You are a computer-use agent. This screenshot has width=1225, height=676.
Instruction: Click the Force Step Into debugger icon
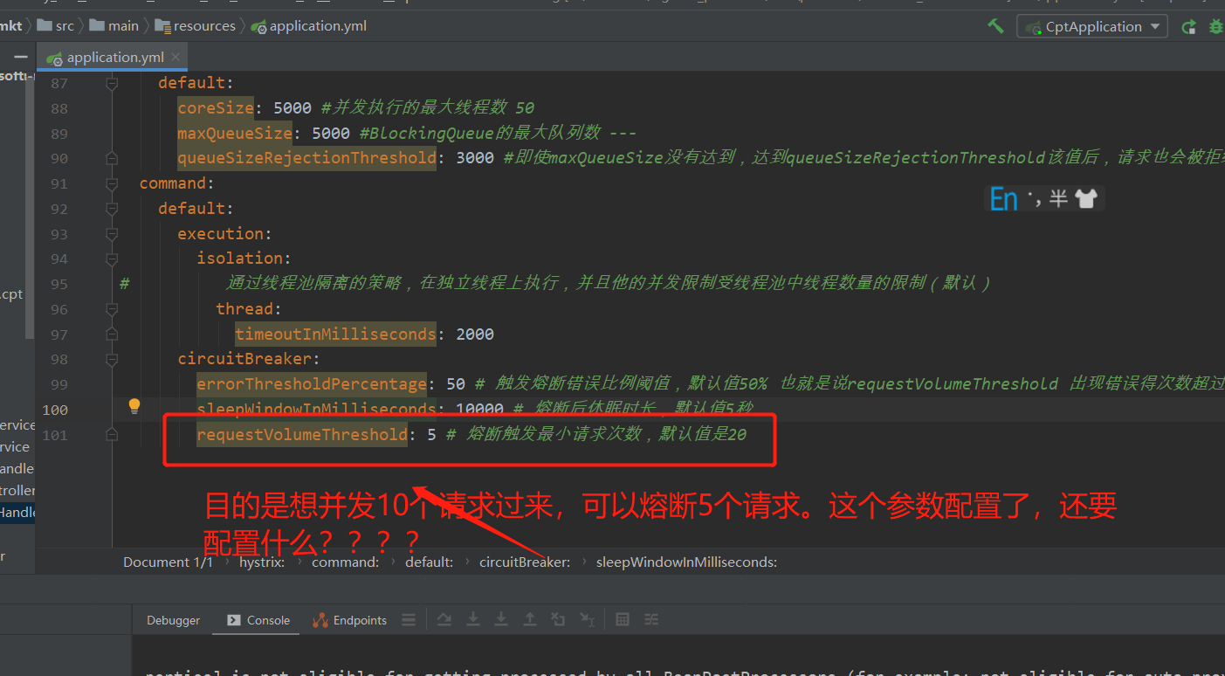pos(501,619)
